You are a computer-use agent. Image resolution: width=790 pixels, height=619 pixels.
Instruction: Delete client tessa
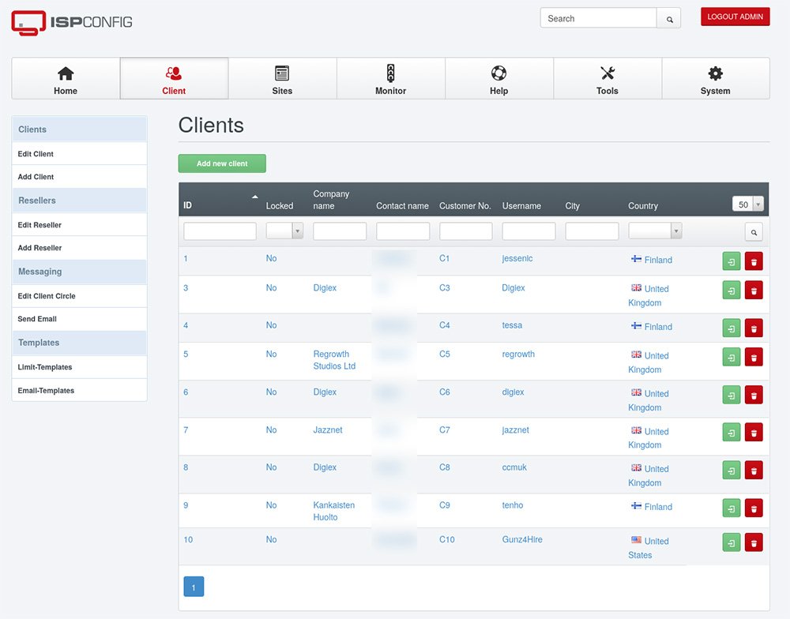tap(754, 328)
